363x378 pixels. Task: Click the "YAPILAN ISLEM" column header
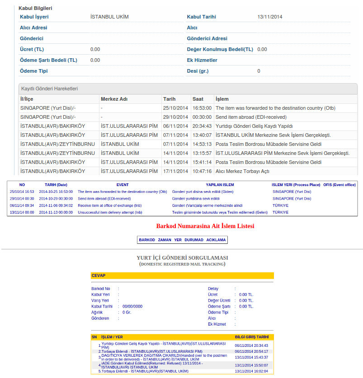[220, 185]
